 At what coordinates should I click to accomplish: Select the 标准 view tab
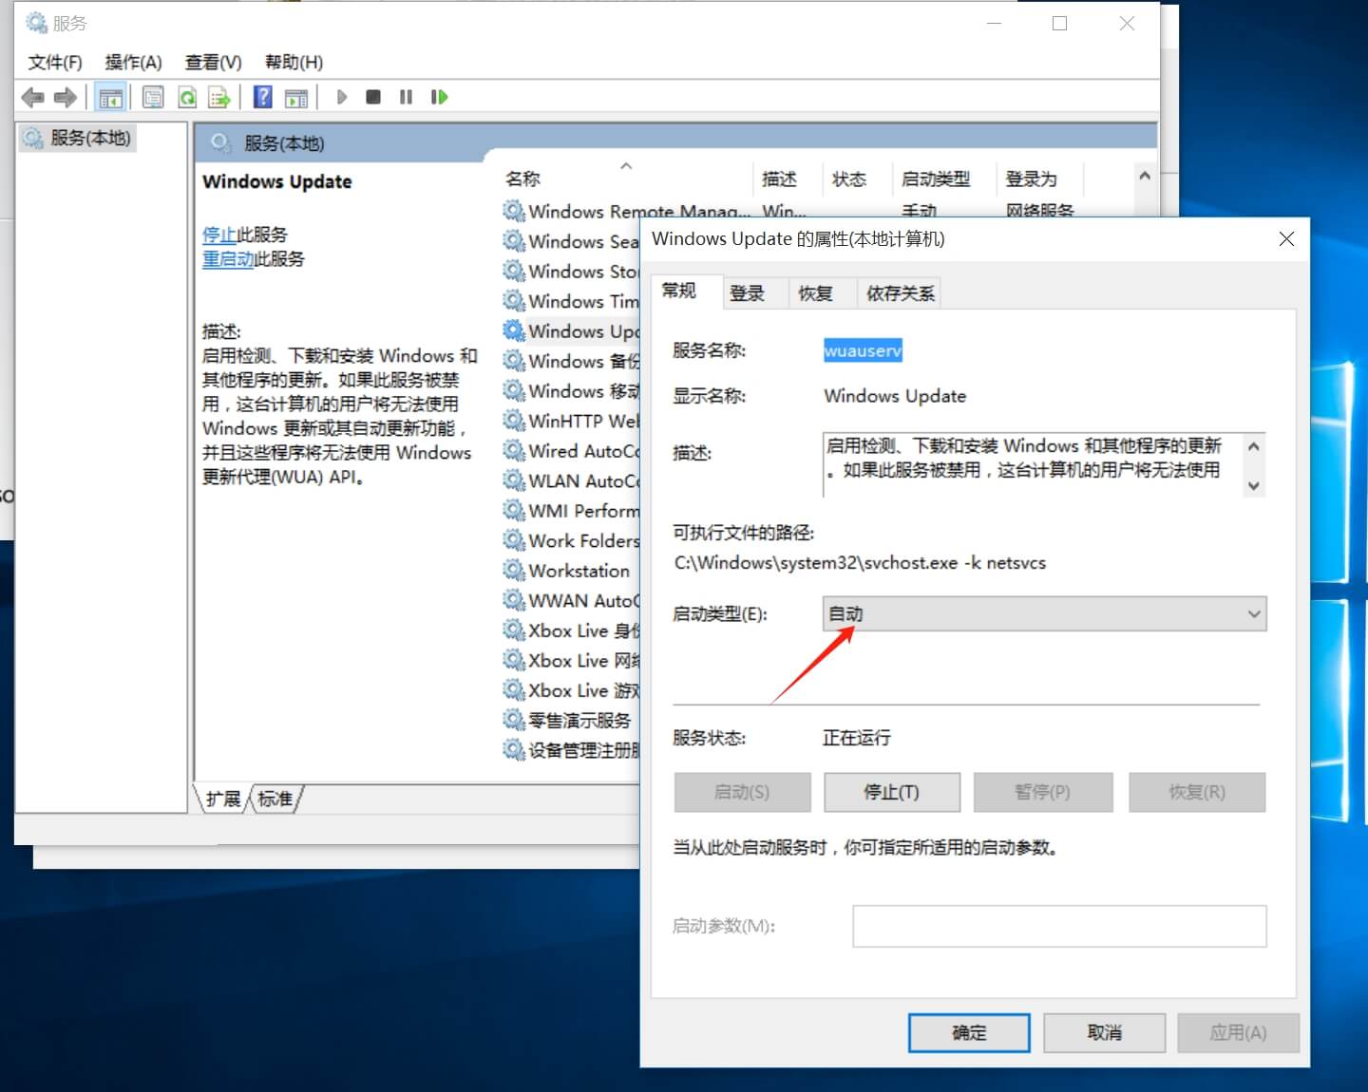(275, 800)
